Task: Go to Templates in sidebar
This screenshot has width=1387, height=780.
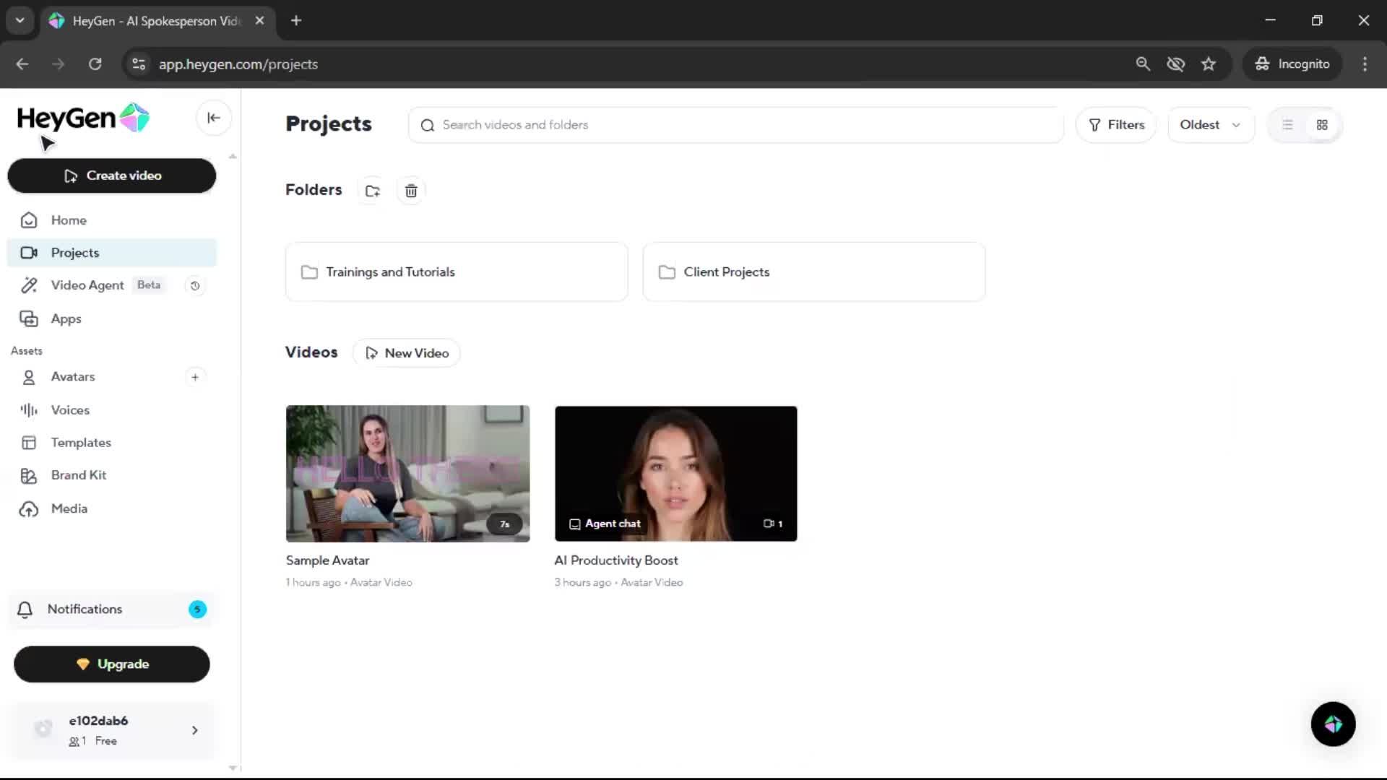Action: click(x=81, y=442)
